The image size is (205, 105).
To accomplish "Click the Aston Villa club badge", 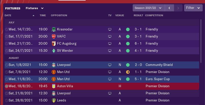I will [x=54, y=86].
